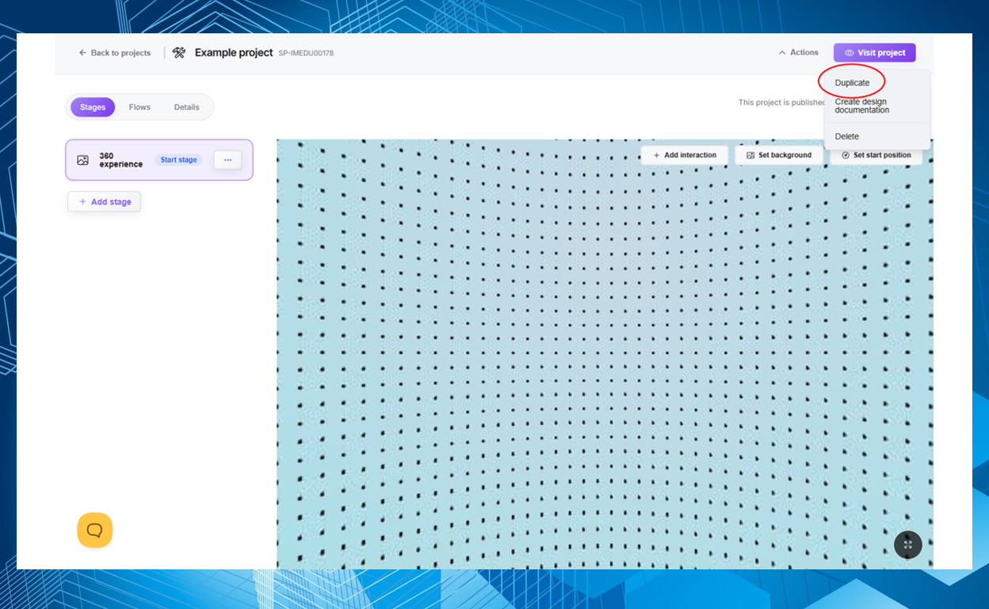The height and width of the screenshot is (609, 989).
Task: Switch to the Flows tab
Action: tap(139, 107)
